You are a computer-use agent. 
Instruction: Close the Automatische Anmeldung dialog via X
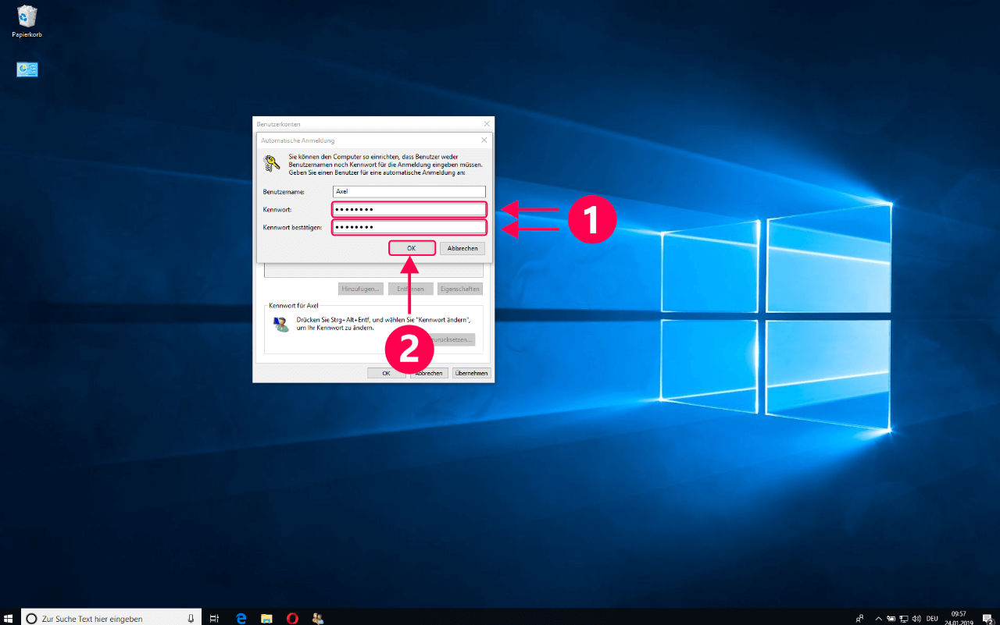[484, 140]
